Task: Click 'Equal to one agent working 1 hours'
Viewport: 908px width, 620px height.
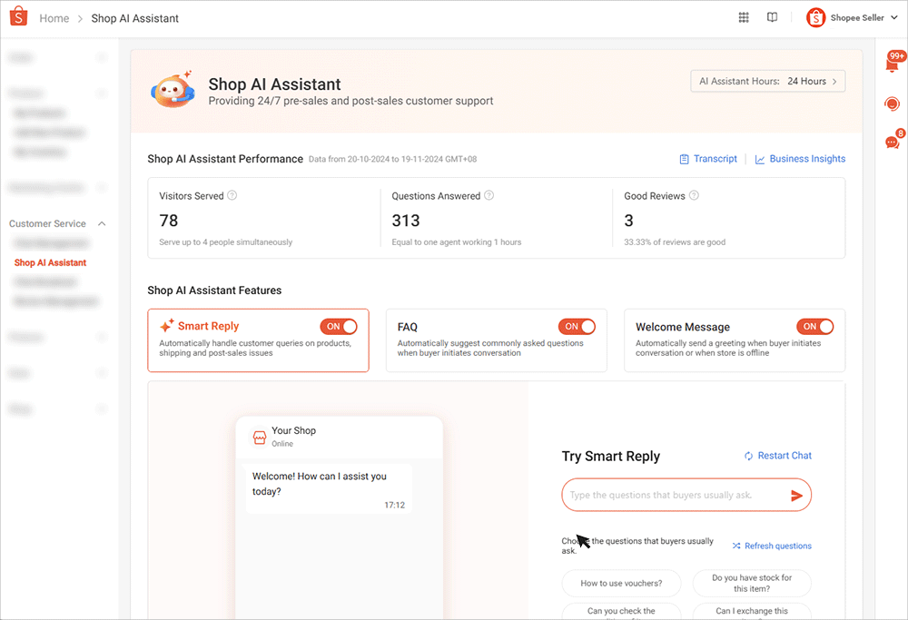Action: (457, 242)
